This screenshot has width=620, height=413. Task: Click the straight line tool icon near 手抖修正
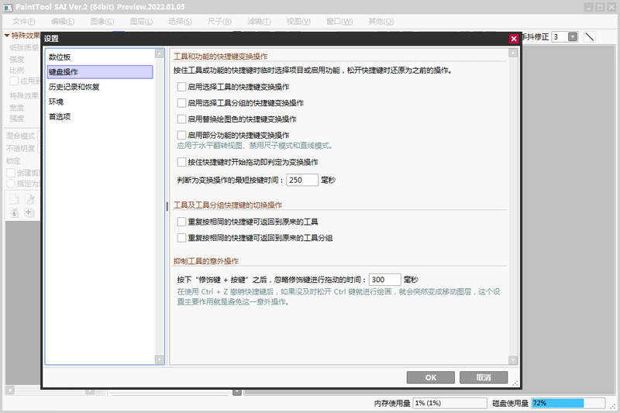[589, 36]
